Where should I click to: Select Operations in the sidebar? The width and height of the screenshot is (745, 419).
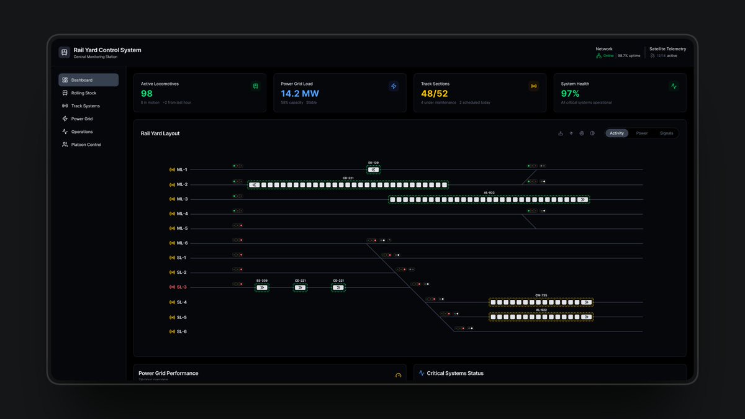[88, 132]
